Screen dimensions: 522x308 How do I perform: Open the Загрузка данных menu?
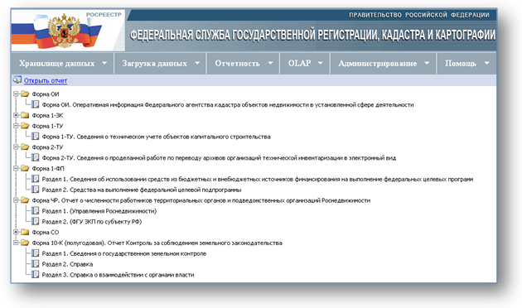[x=160, y=63]
